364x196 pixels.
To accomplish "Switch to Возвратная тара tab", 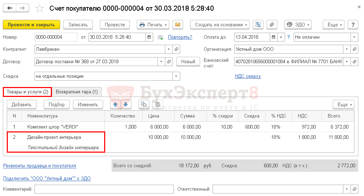I will (77, 92).
